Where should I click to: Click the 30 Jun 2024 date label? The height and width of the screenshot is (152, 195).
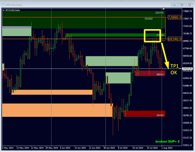point(109,148)
